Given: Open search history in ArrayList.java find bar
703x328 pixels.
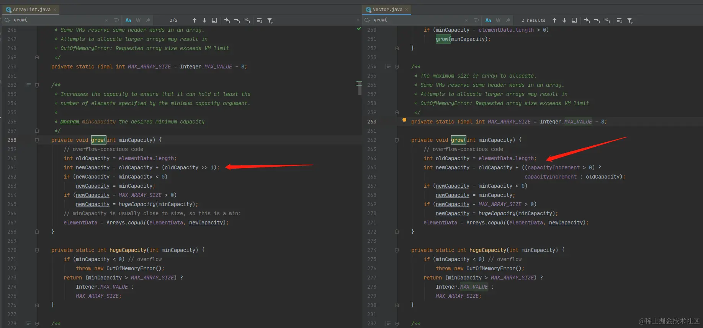Looking at the screenshot, I should (x=8, y=20).
